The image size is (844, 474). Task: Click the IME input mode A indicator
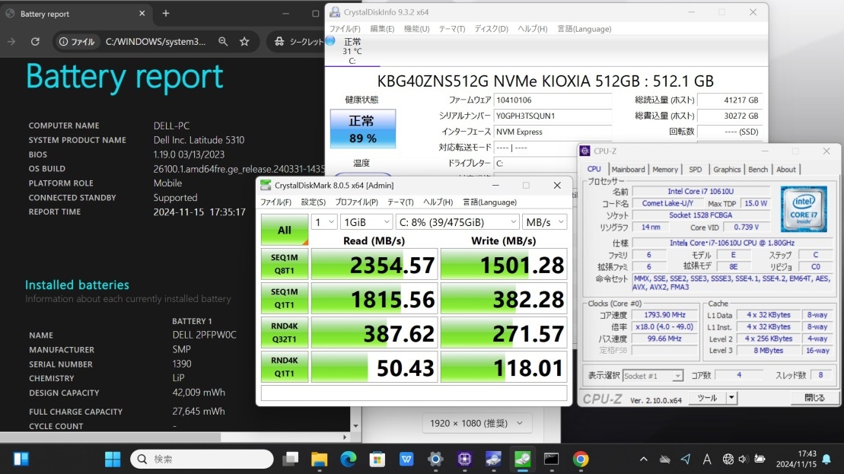[x=707, y=459]
